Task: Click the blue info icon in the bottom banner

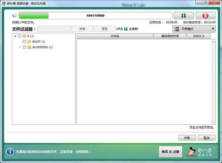Action: tap(10, 151)
